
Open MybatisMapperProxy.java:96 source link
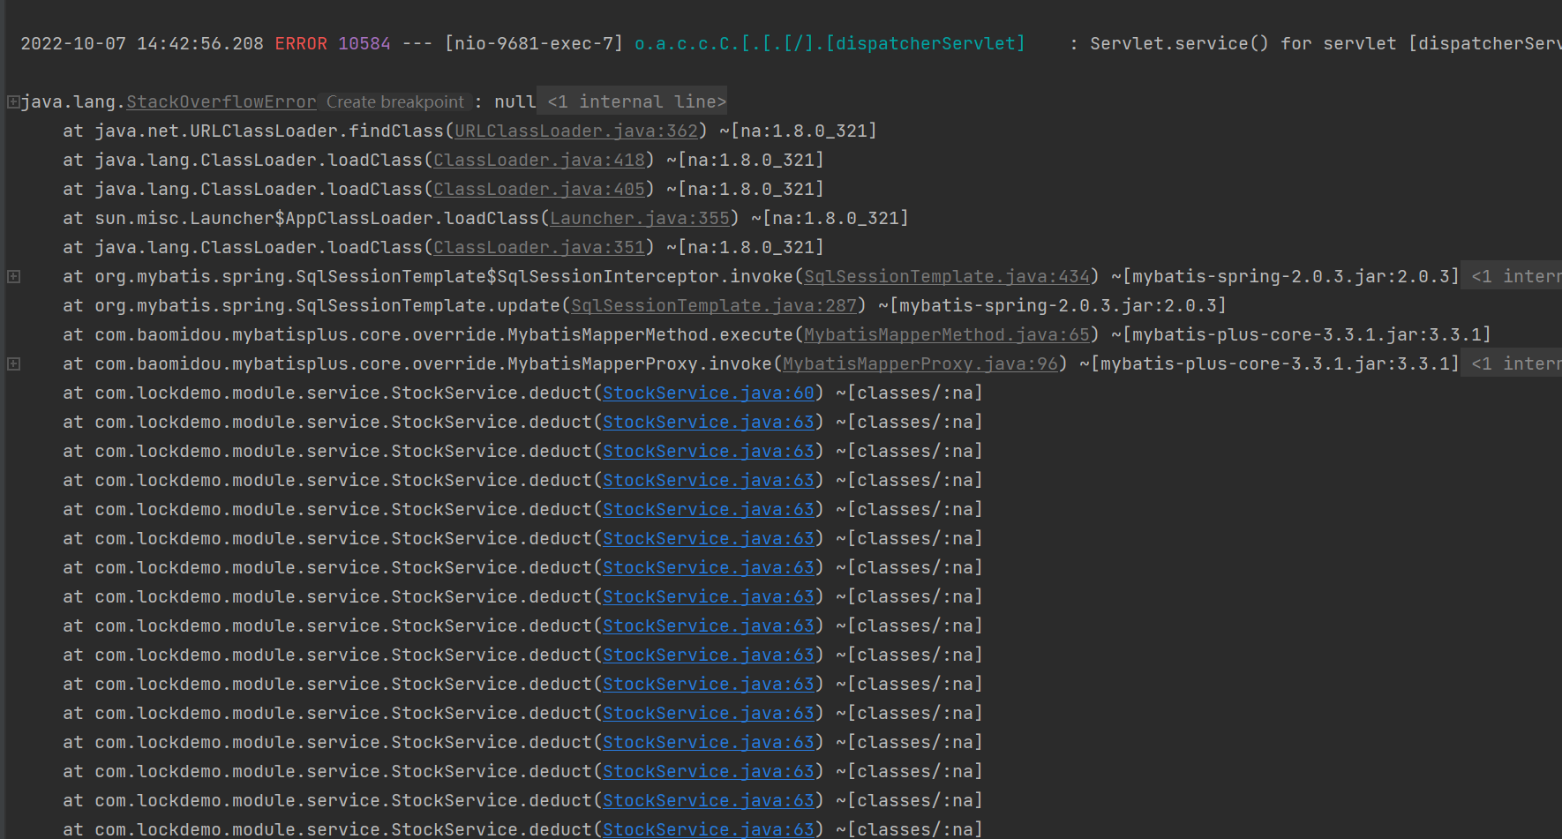point(920,364)
